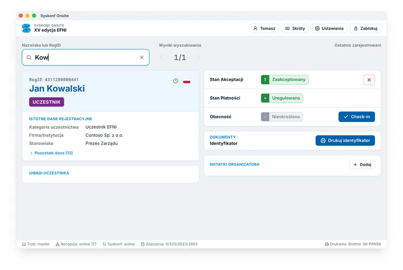
Task: Click the red X reject acceptance button
Action: pyautogui.click(x=369, y=80)
